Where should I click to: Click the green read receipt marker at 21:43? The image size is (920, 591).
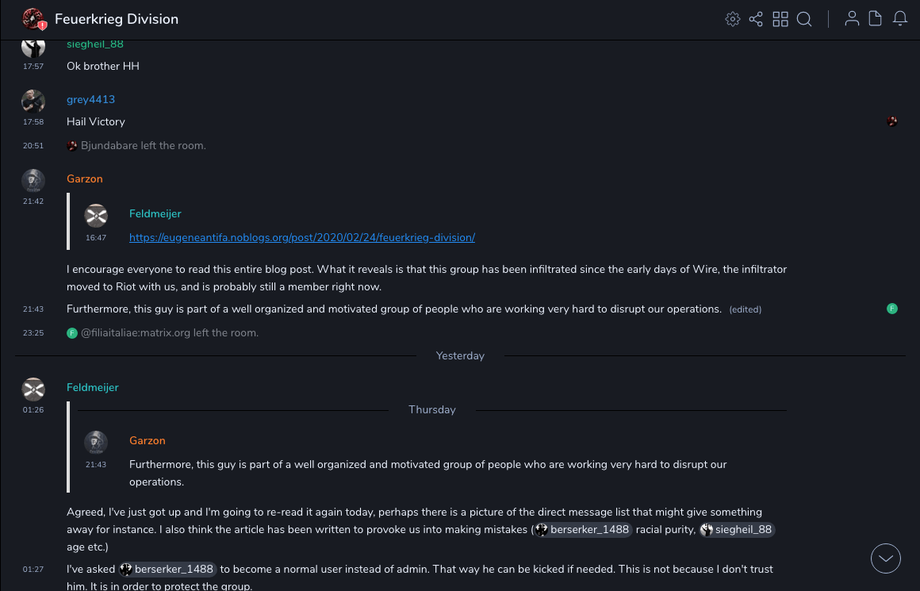point(892,309)
